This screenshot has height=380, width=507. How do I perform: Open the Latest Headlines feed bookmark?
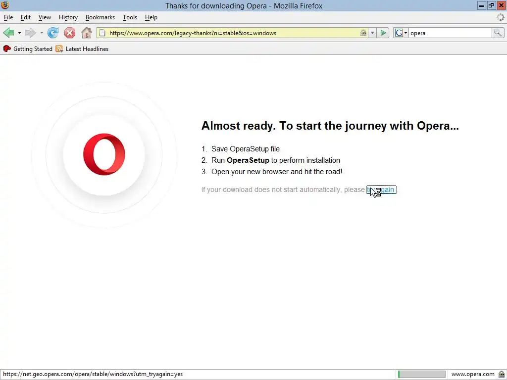coord(82,49)
